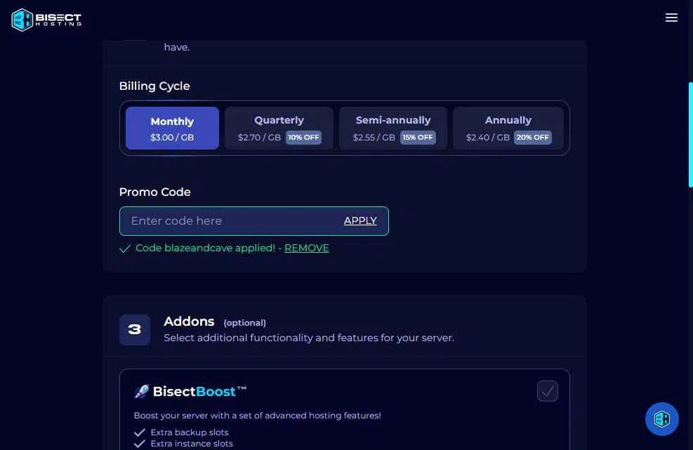
Task: Click the Promo Code heading
Action: tap(155, 192)
